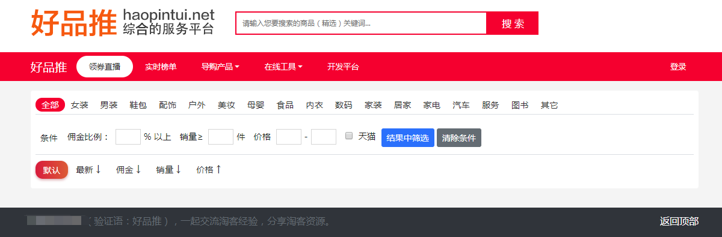Click the 销量 minimum quantity input

(221, 137)
